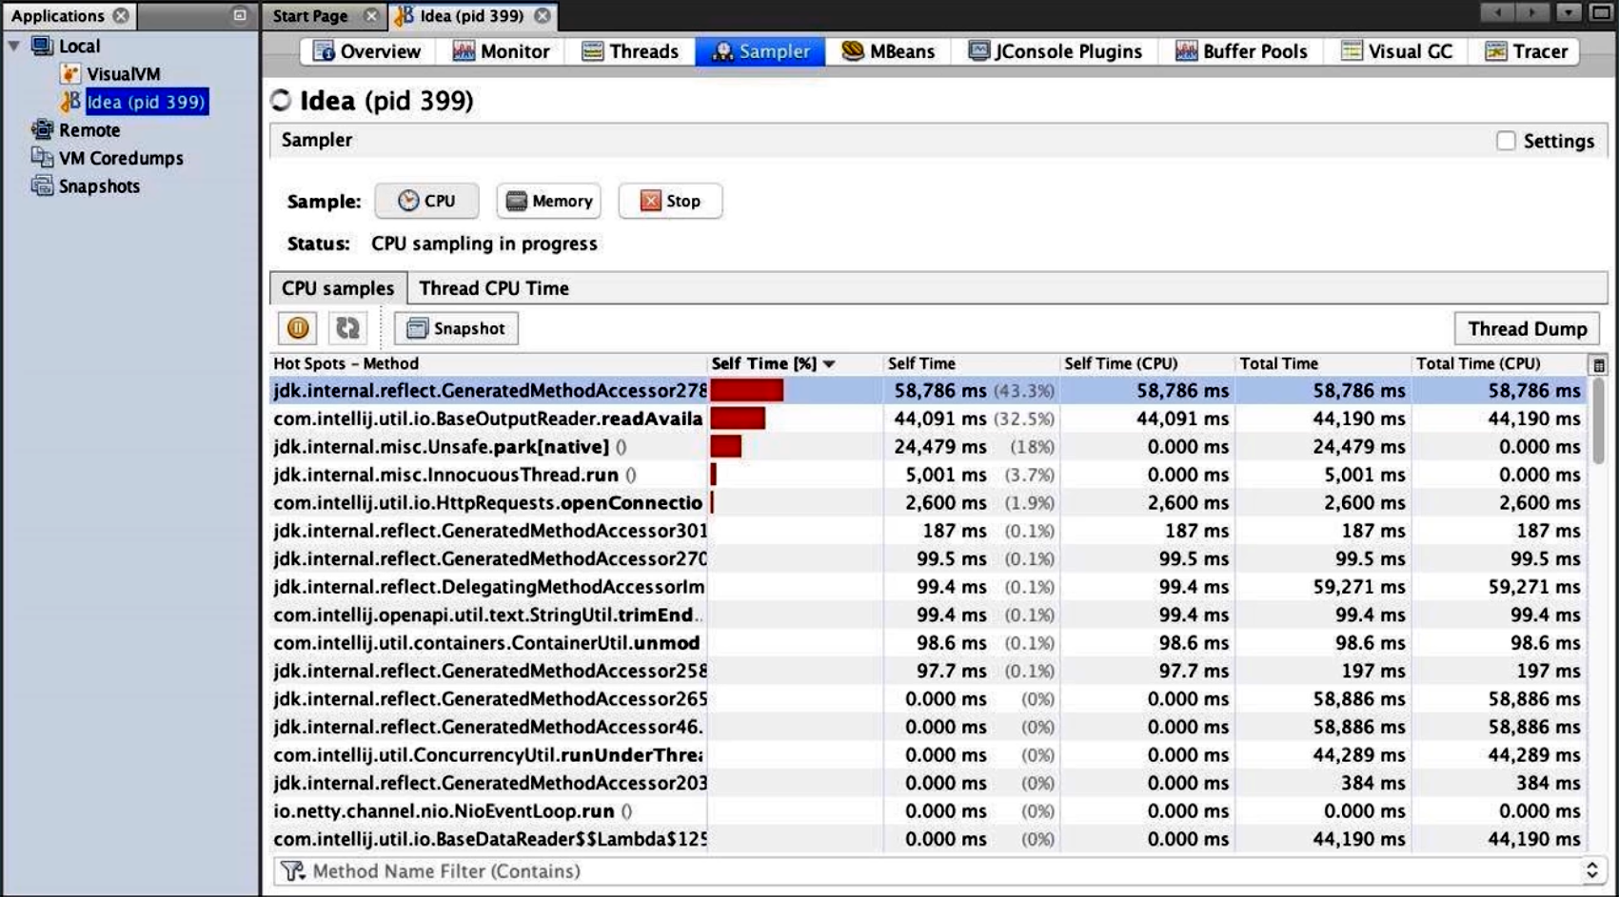
Task: Sort by Total Time column header
Action: coord(1323,363)
